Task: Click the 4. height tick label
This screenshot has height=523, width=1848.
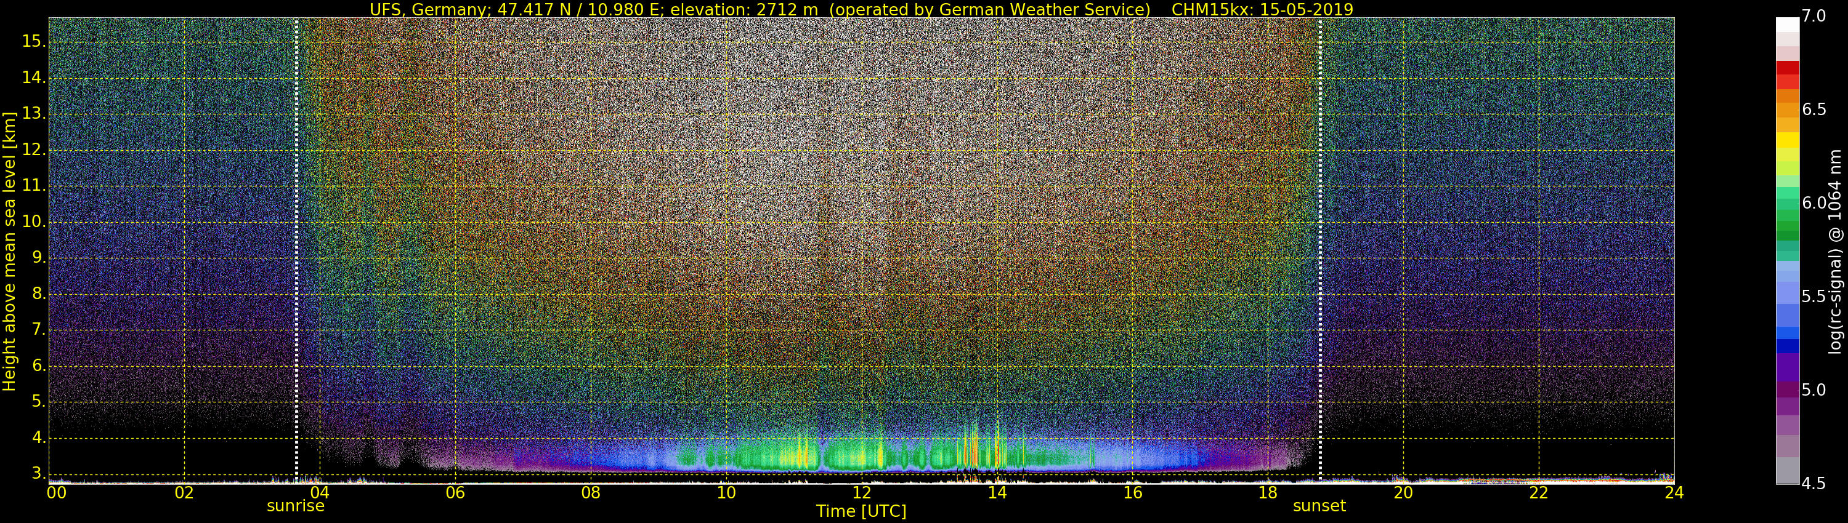Action: click(39, 437)
